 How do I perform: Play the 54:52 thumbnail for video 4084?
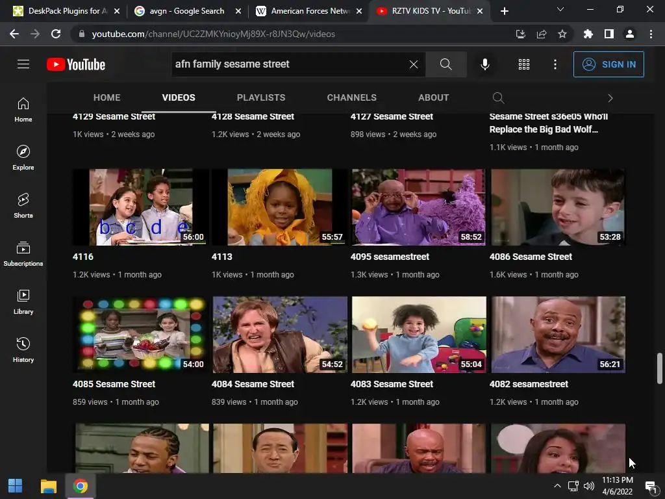pos(279,335)
